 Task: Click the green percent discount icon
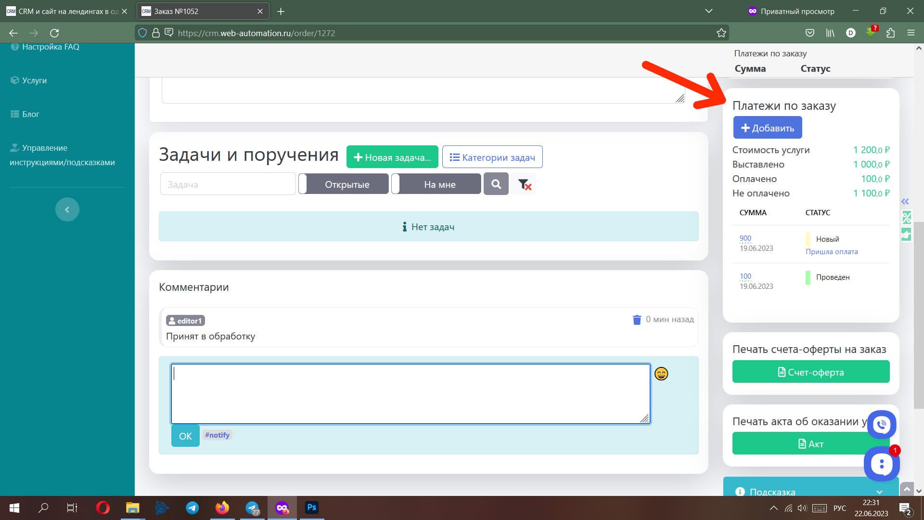[907, 218]
